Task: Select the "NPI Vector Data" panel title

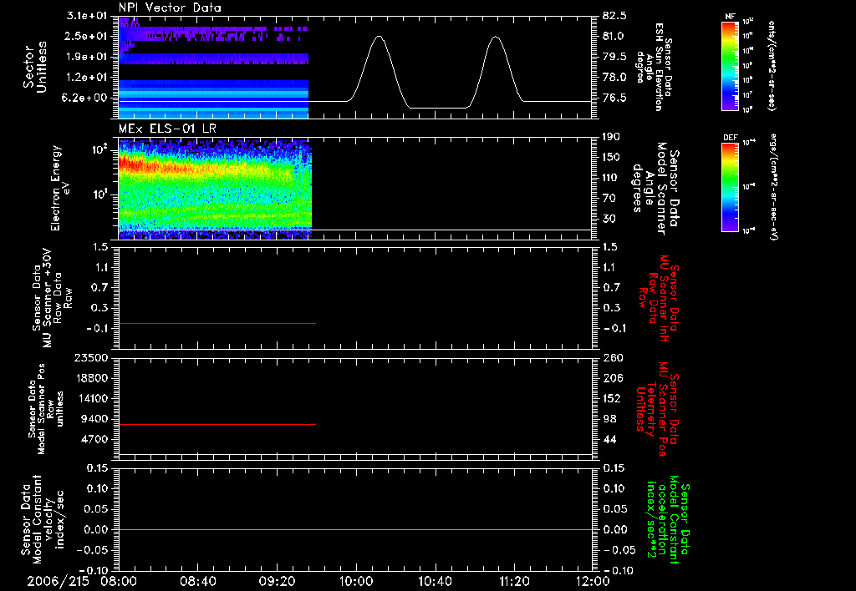Action: tap(170, 8)
